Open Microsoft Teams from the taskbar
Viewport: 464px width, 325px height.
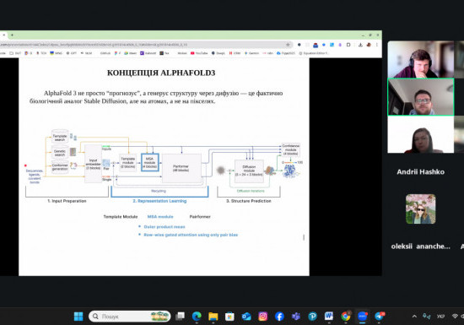(x=296, y=317)
